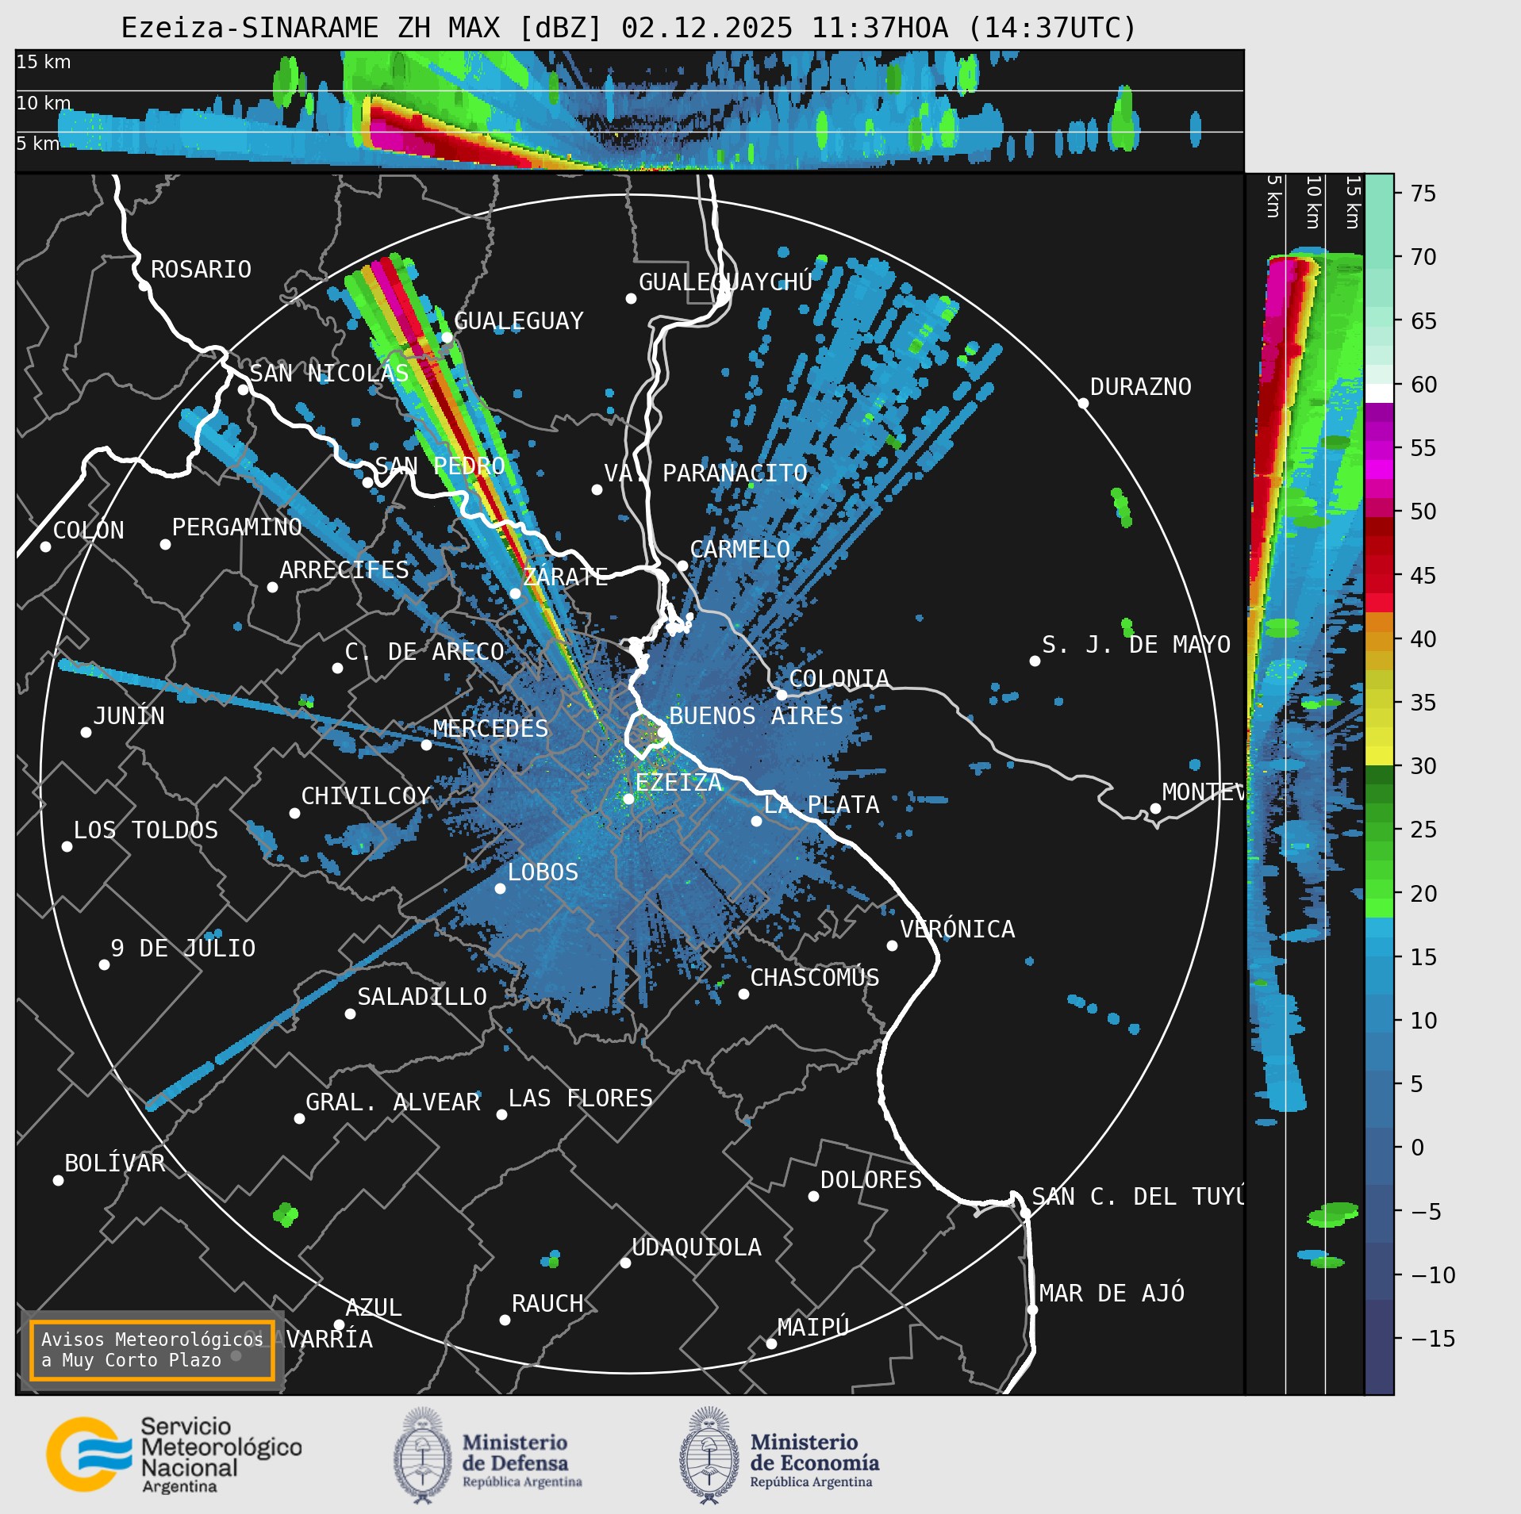The image size is (1521, 1514).
Task: Click the Zárate city label
Action: (x=566, y=577)
